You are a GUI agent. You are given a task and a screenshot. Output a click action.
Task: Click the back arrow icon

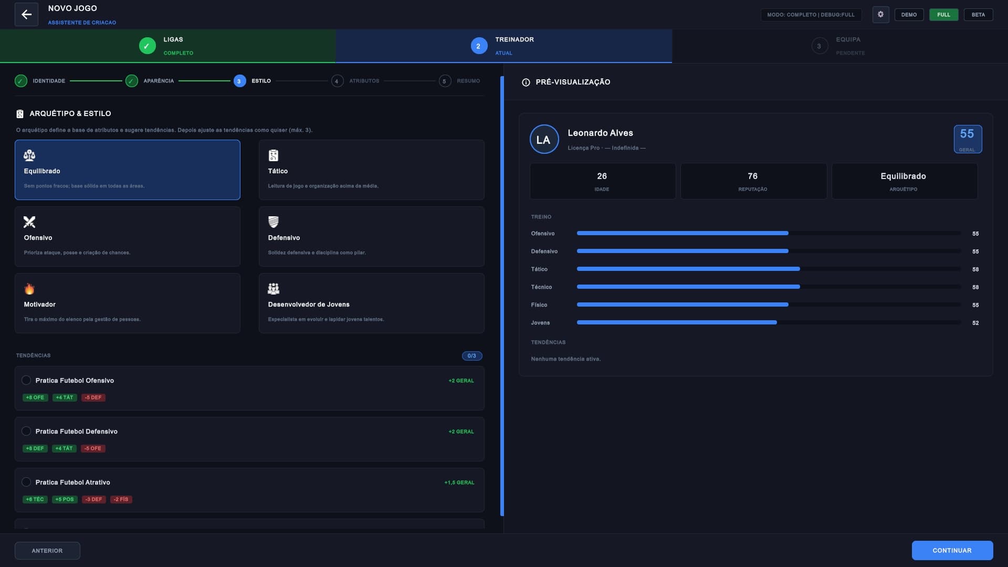(x=26, y=15)
